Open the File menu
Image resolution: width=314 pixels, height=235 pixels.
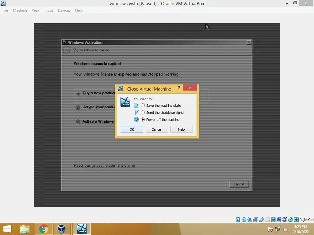pos(5,10)
